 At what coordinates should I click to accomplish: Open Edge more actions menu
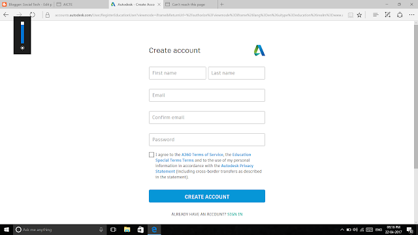click(411, 15)
